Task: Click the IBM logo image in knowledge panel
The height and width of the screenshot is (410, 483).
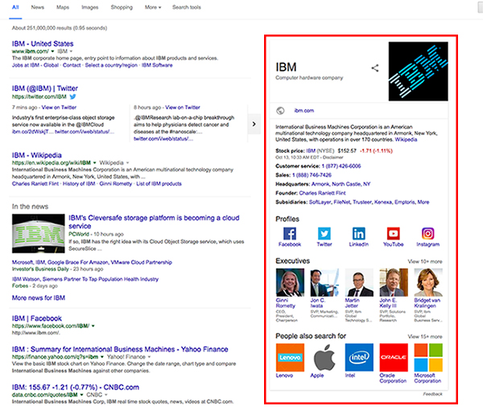Action: tap(418, 72)
